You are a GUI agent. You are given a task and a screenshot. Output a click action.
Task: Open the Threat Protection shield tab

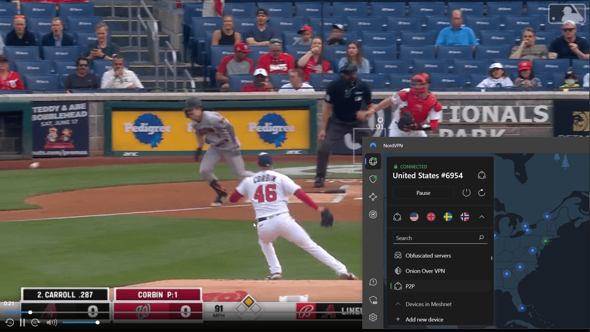point(373,179)
